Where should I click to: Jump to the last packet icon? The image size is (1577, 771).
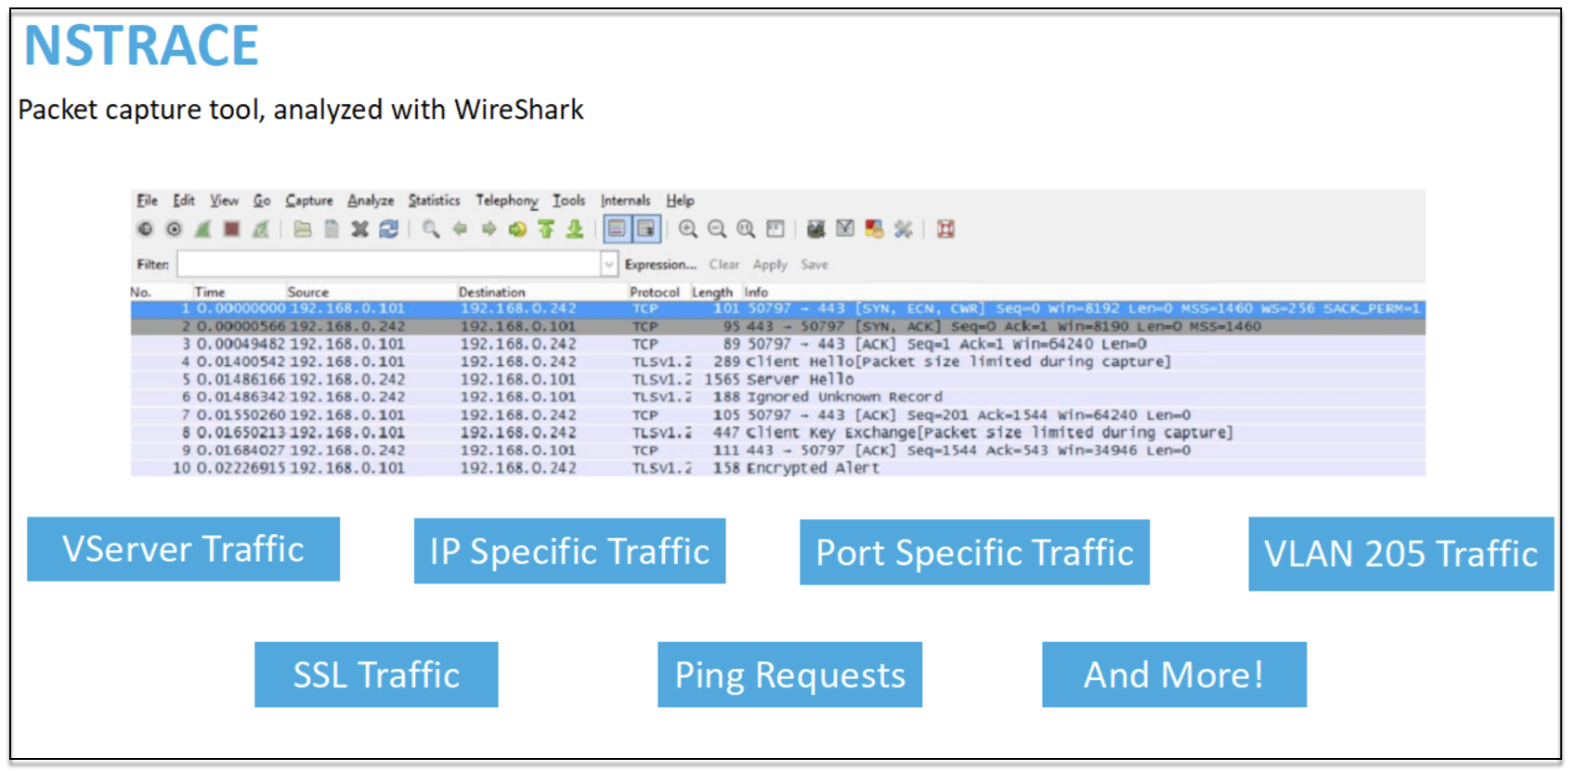tap(575, 229)
